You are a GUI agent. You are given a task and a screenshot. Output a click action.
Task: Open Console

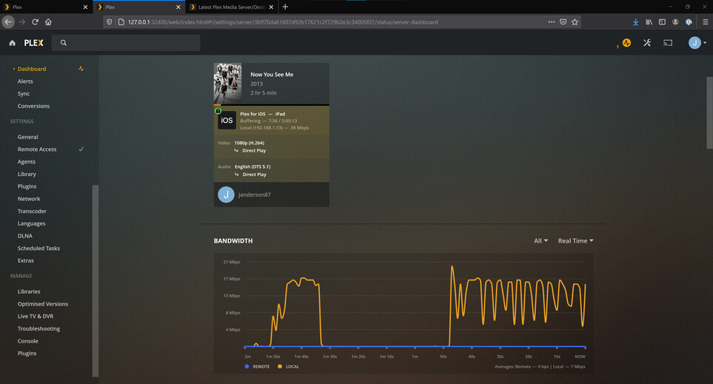(x=27, y=341)
